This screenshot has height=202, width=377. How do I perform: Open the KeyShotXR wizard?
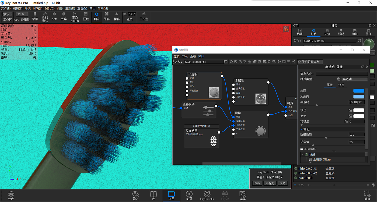(207, 196)
